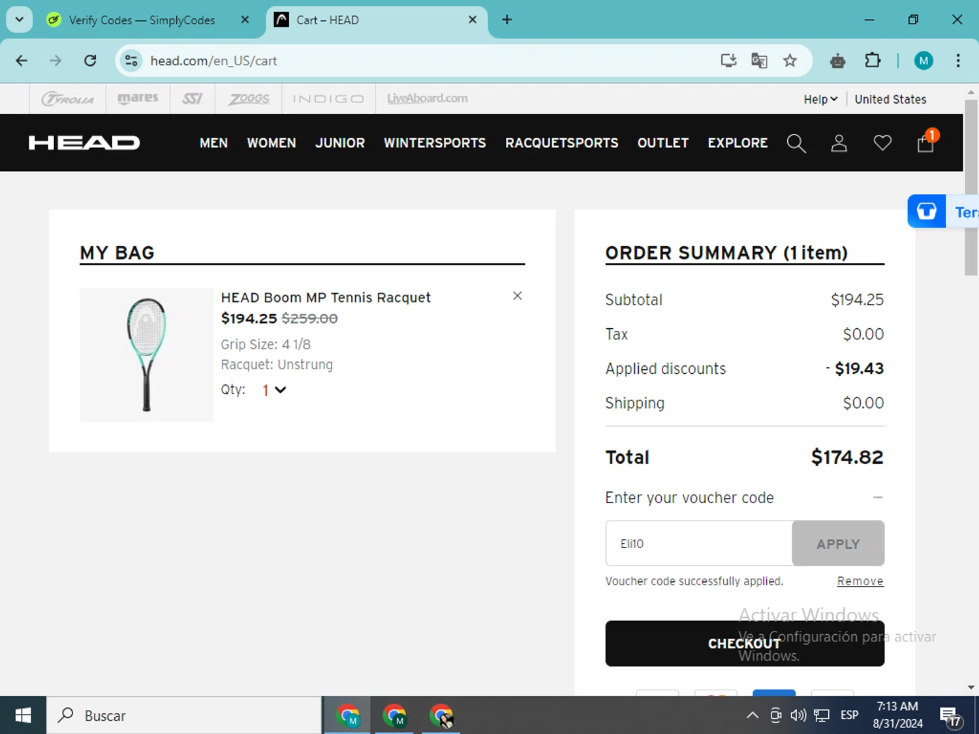Open the OUTLET menu
The height and width of the screenshot is (734, 979).
663,143
